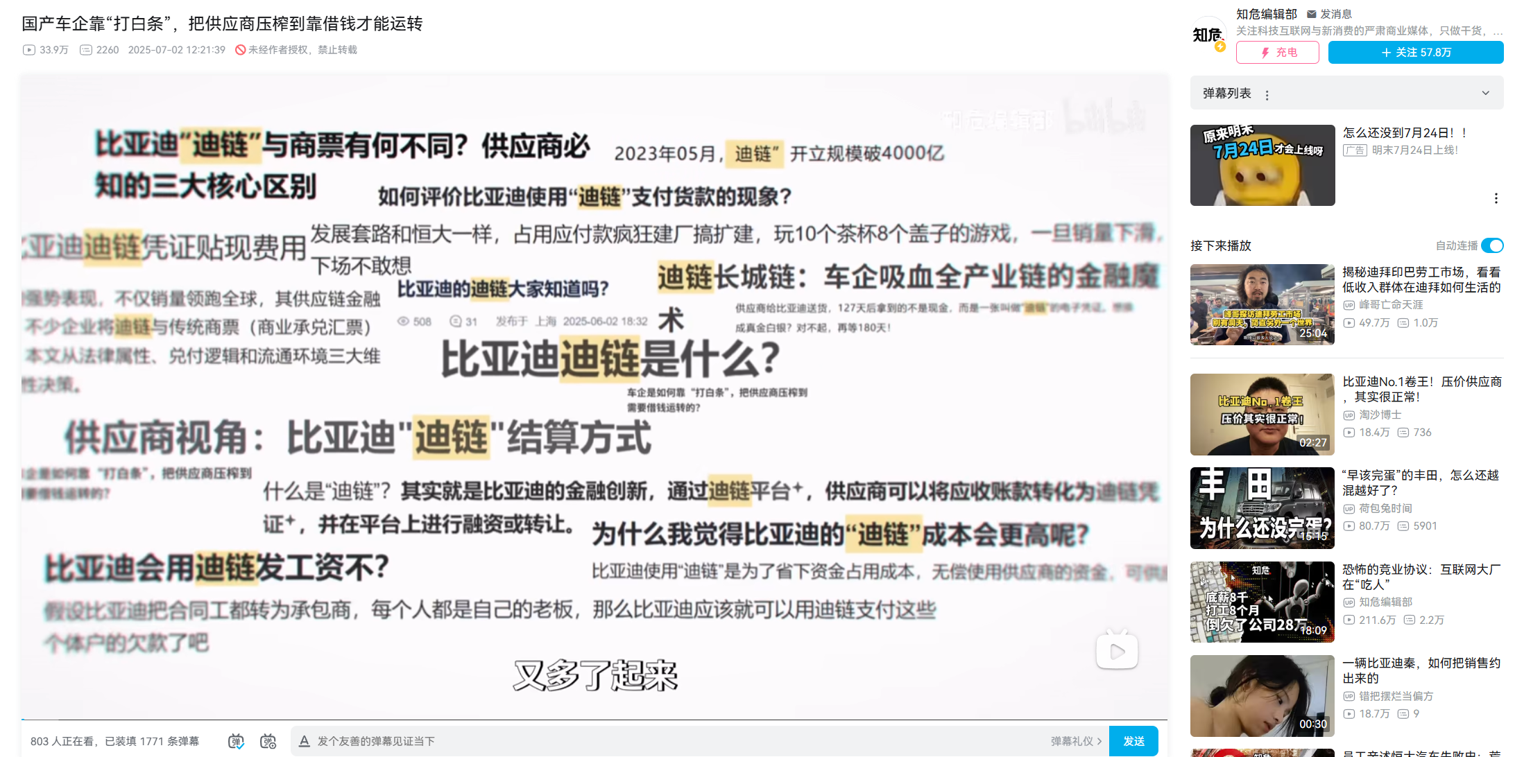Click the 211.6万 play count of 竞业协议 video
The height and width of the screenshot is (757, 1515).
click(x=1370, y=620)
